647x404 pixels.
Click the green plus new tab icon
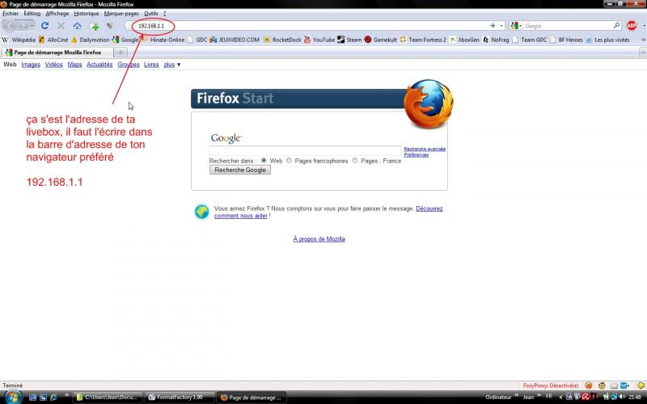95,26
